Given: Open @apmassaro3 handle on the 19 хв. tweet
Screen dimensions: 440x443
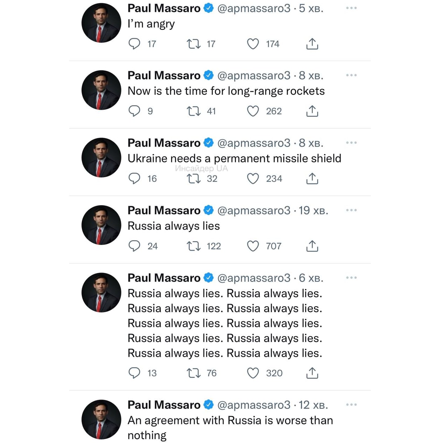Looking at the screenshot, I should tap(254, 210).
